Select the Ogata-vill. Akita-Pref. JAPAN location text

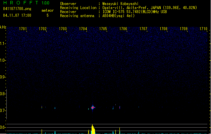pos(150,8)
